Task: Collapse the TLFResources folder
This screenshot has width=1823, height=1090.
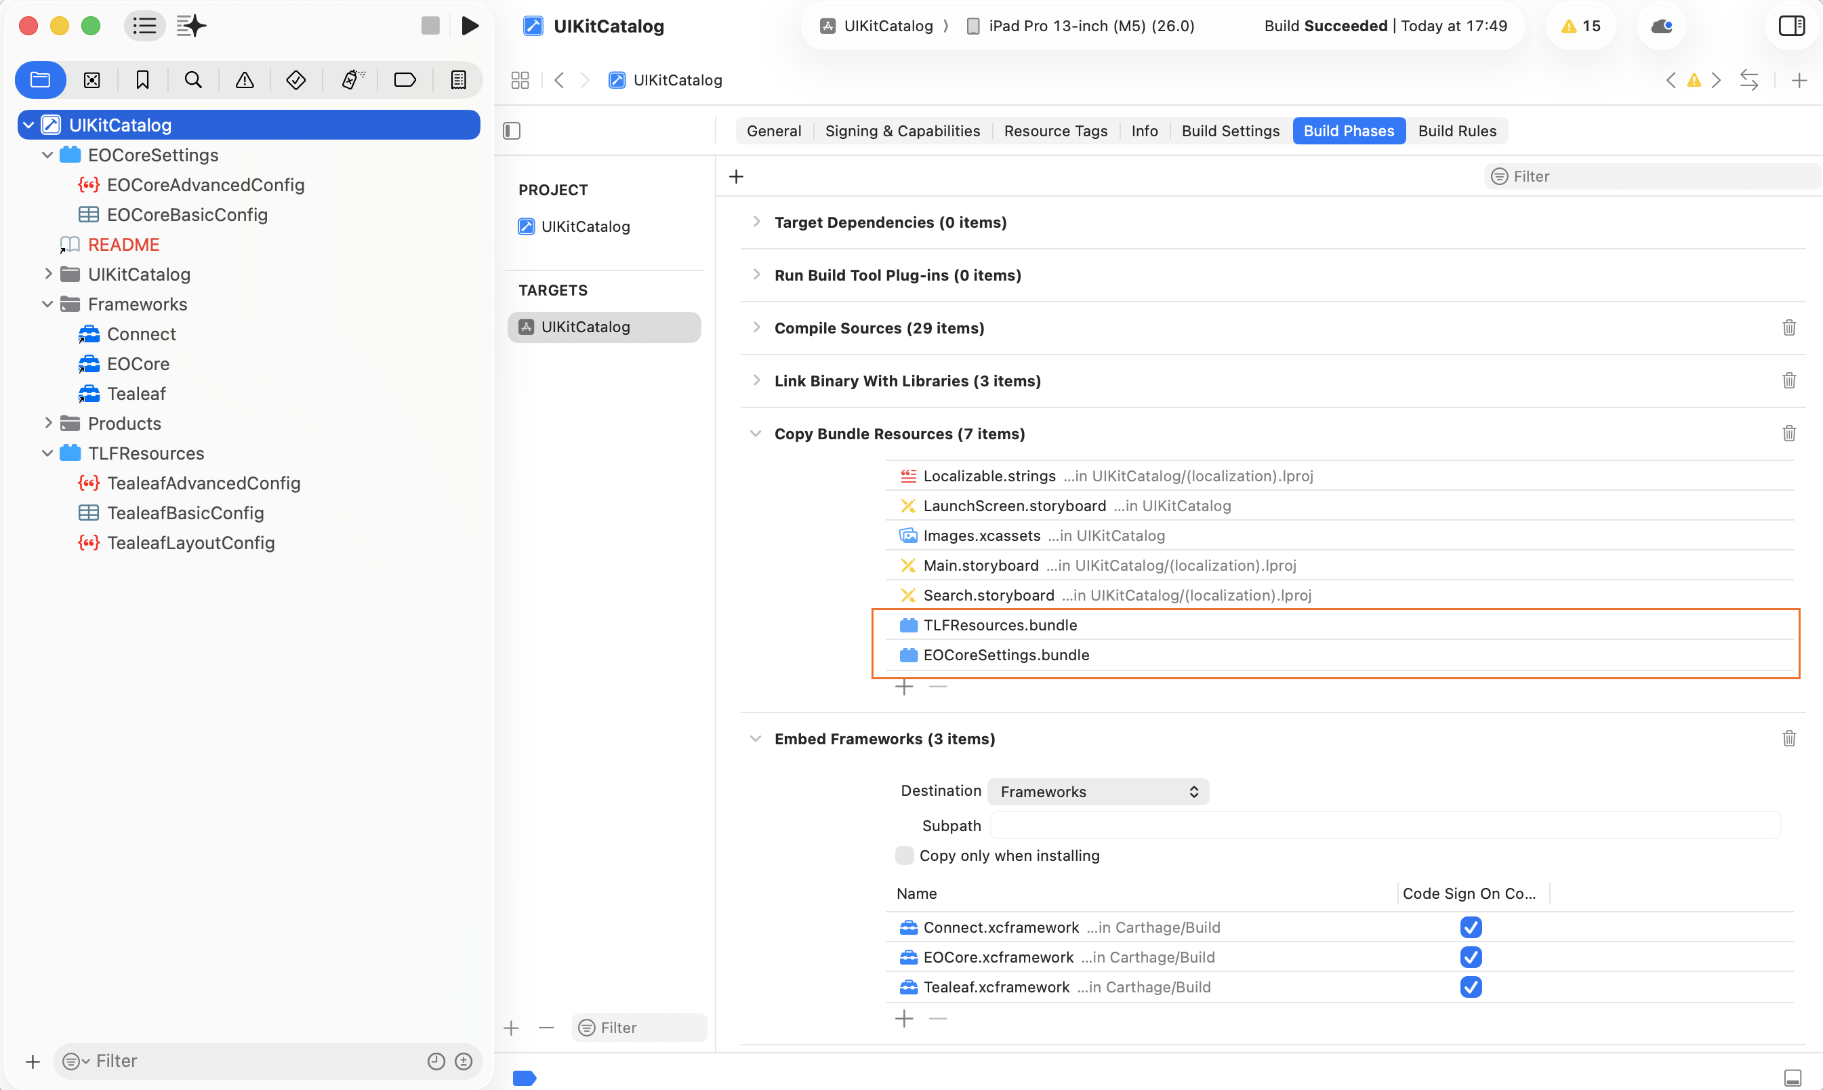Action: tap(47, 453)
